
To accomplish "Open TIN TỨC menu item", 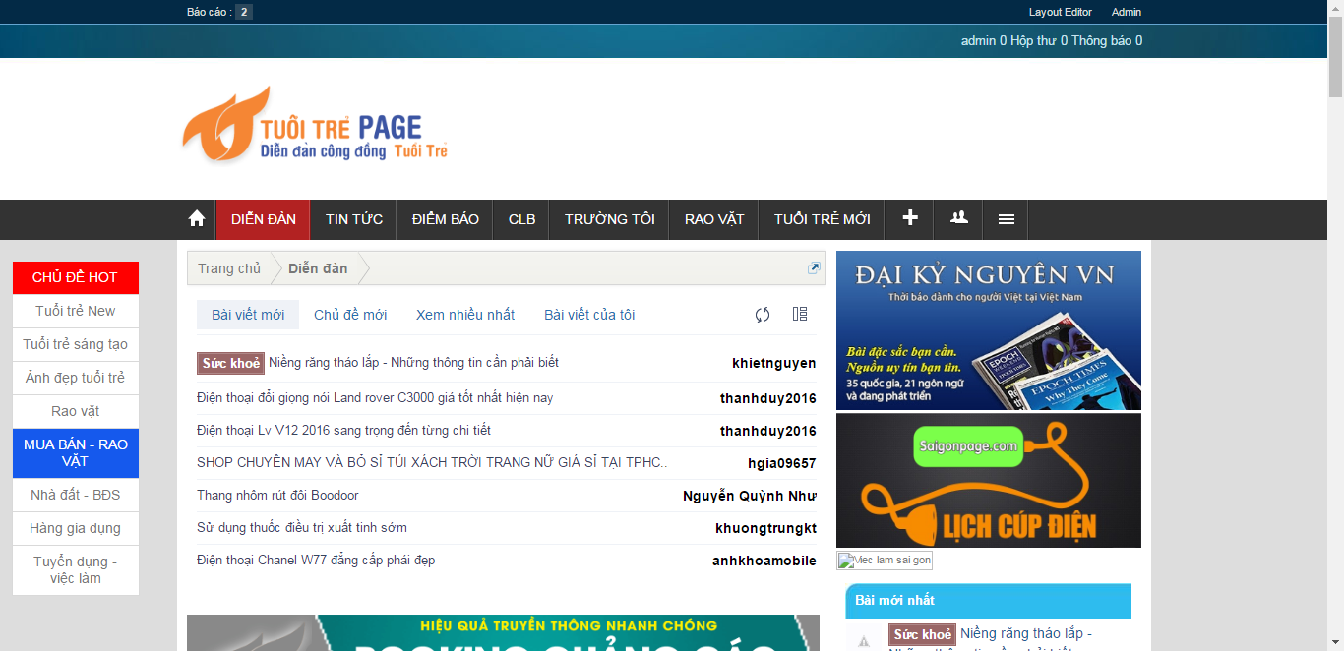I will coord(354,219).
